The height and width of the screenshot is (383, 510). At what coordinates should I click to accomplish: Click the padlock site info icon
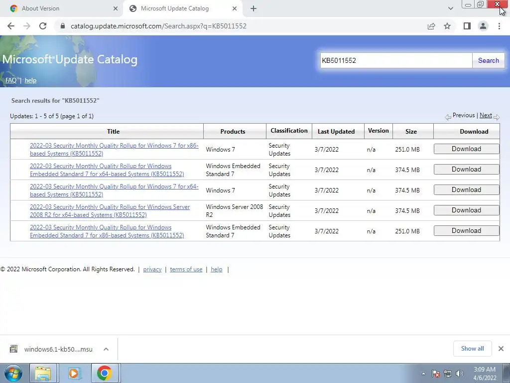pos(63,26)
